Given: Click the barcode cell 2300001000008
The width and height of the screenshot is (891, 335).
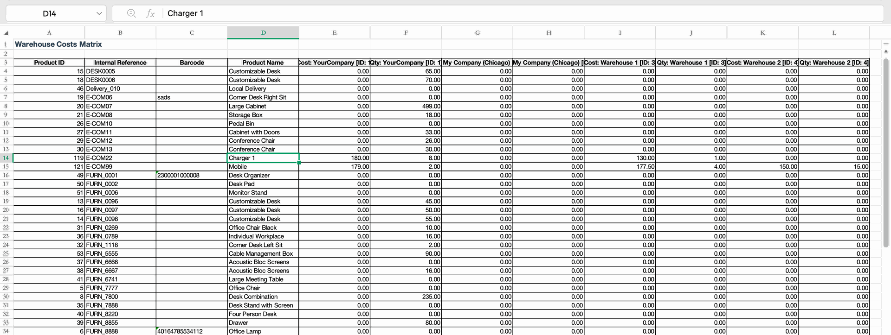Looking at the screenshot, I should click(x=192, y=175).
